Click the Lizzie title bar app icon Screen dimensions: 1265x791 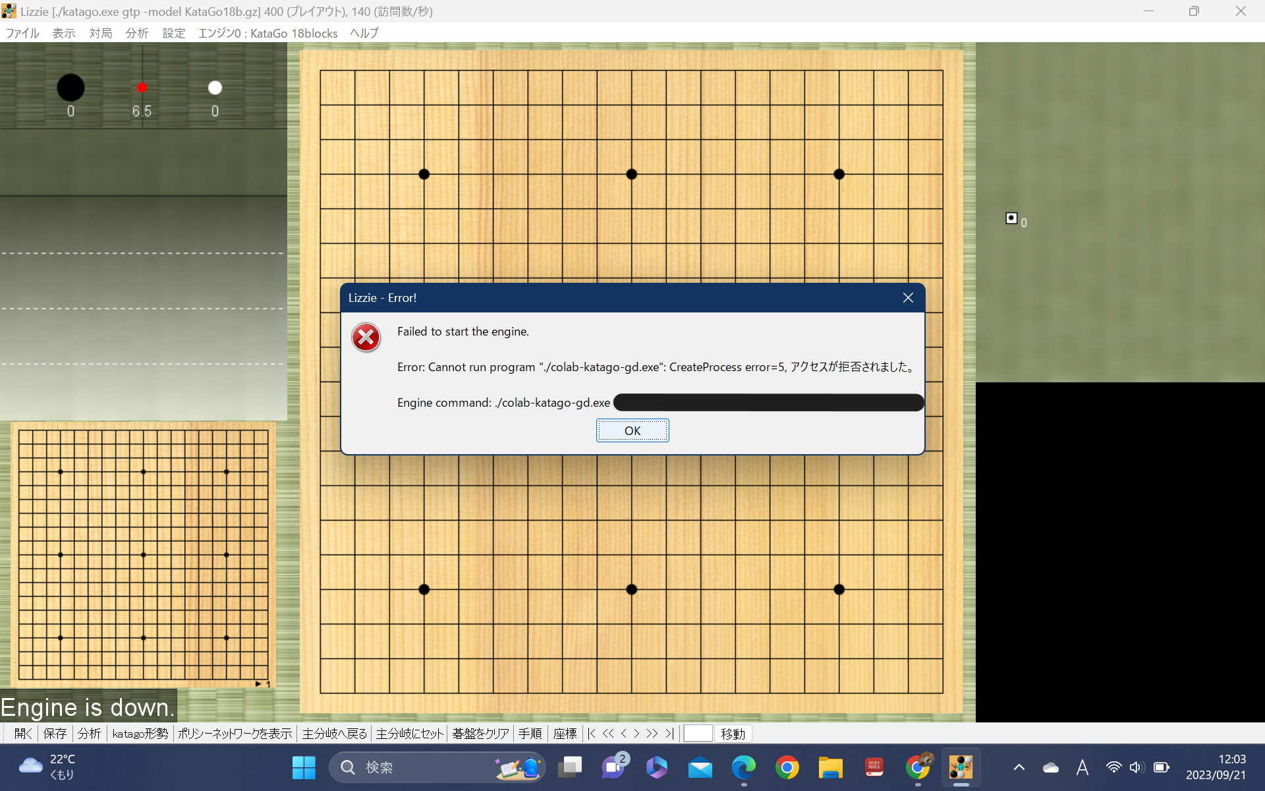point(9,11)
